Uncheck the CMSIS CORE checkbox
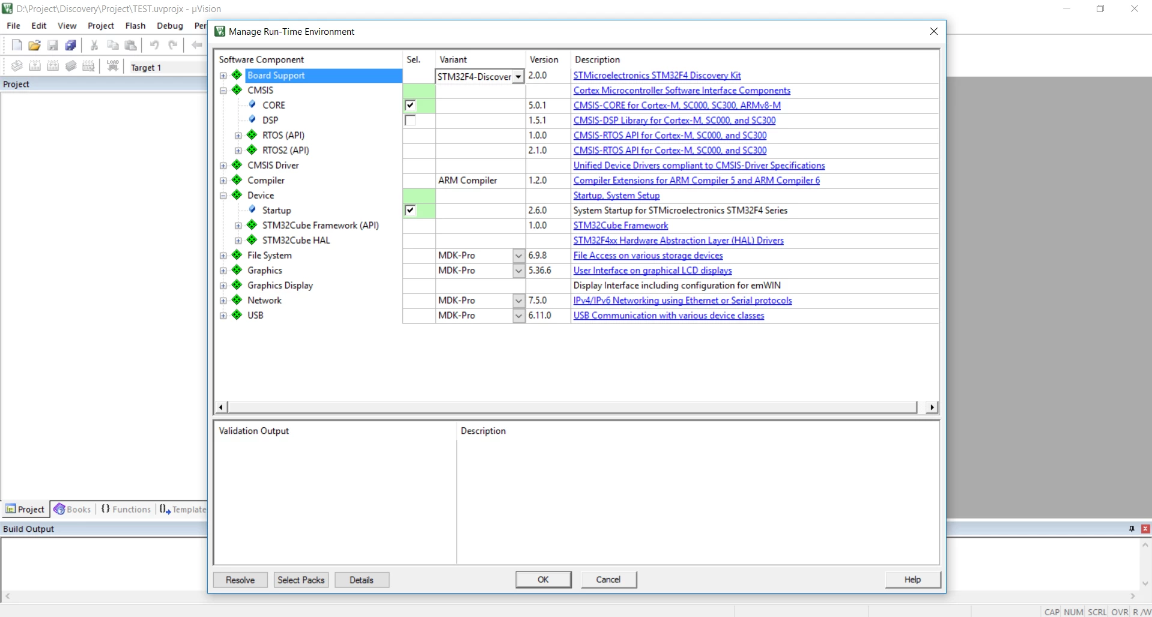 pos(410,105)
